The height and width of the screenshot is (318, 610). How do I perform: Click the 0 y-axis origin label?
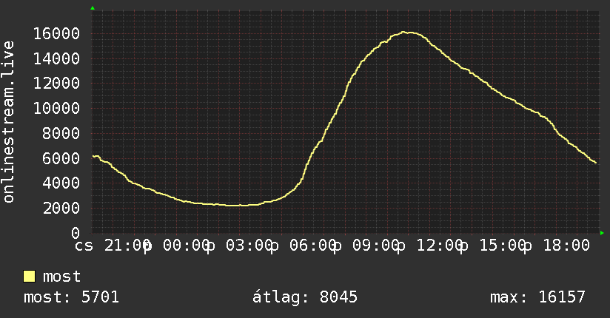click(x=76, y=233)
